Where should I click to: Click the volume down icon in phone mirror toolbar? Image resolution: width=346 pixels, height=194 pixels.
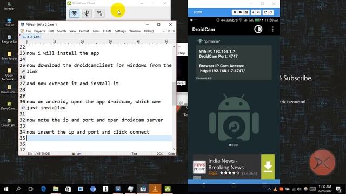tap(253, 12)
